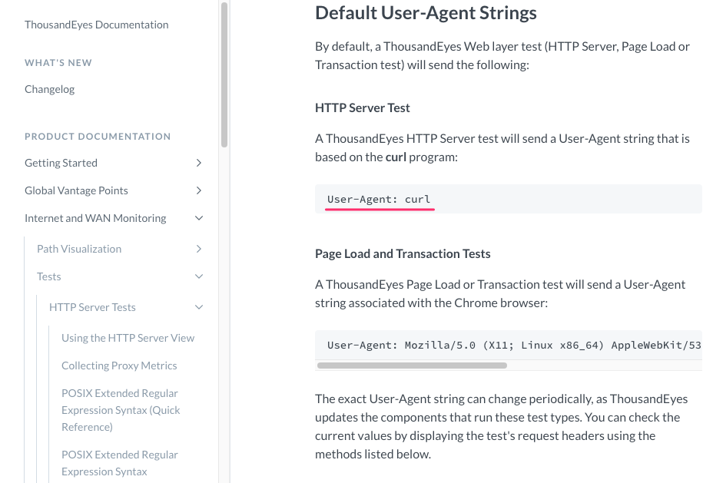
Task: Collapse the HTTP Server Tests chevron
Action: pyautogui.click(x=199, y=307)
